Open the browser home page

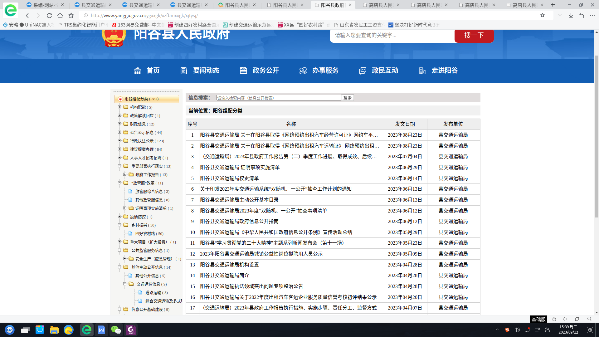click(x=60, y=16)
